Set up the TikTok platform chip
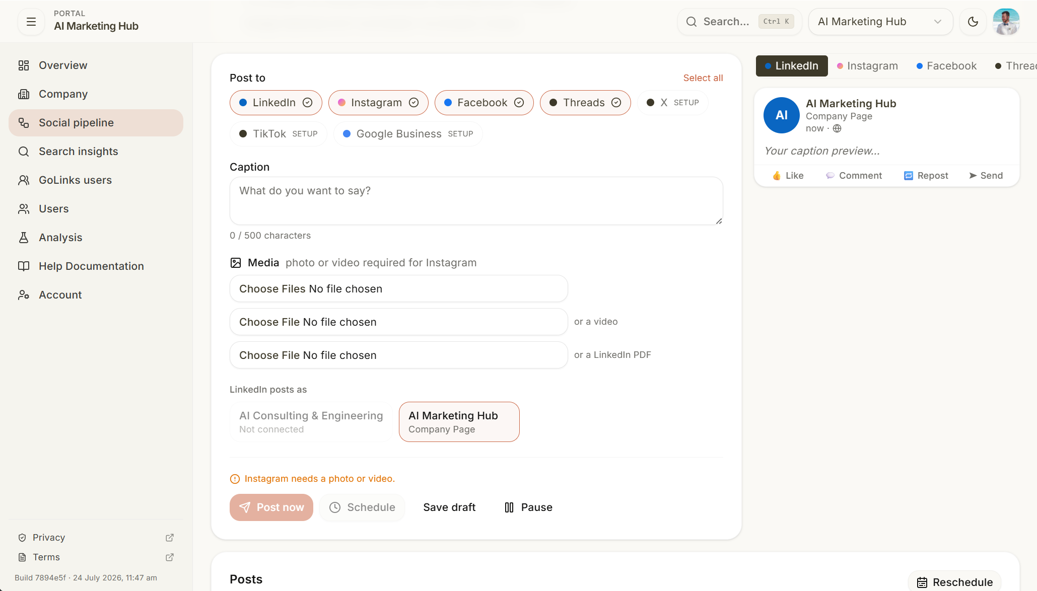This screenshot has height=591, width=1037. 279,134
